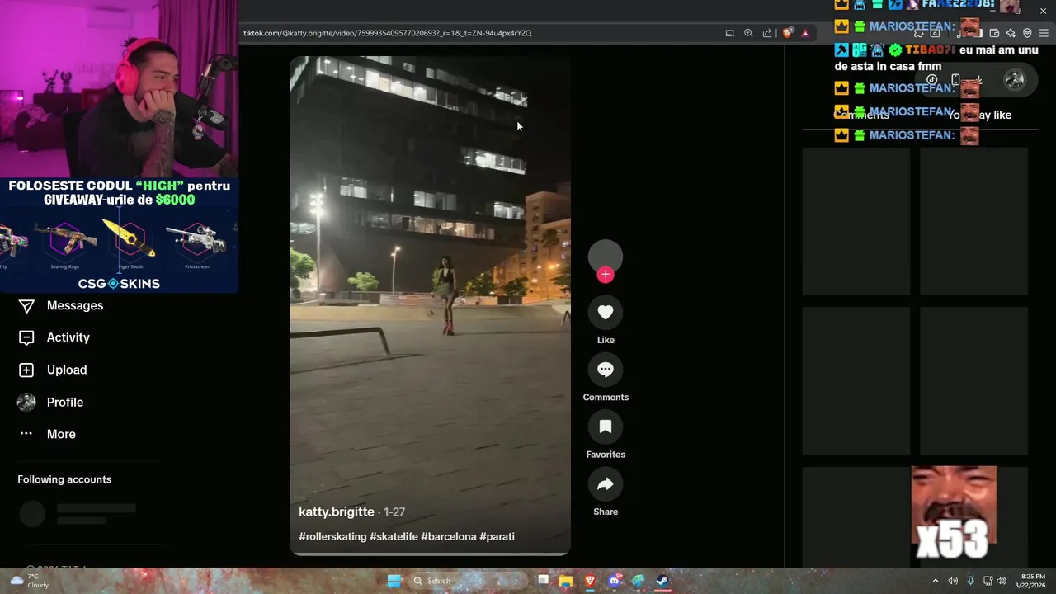Open the Windows Start button

point(394,581)
